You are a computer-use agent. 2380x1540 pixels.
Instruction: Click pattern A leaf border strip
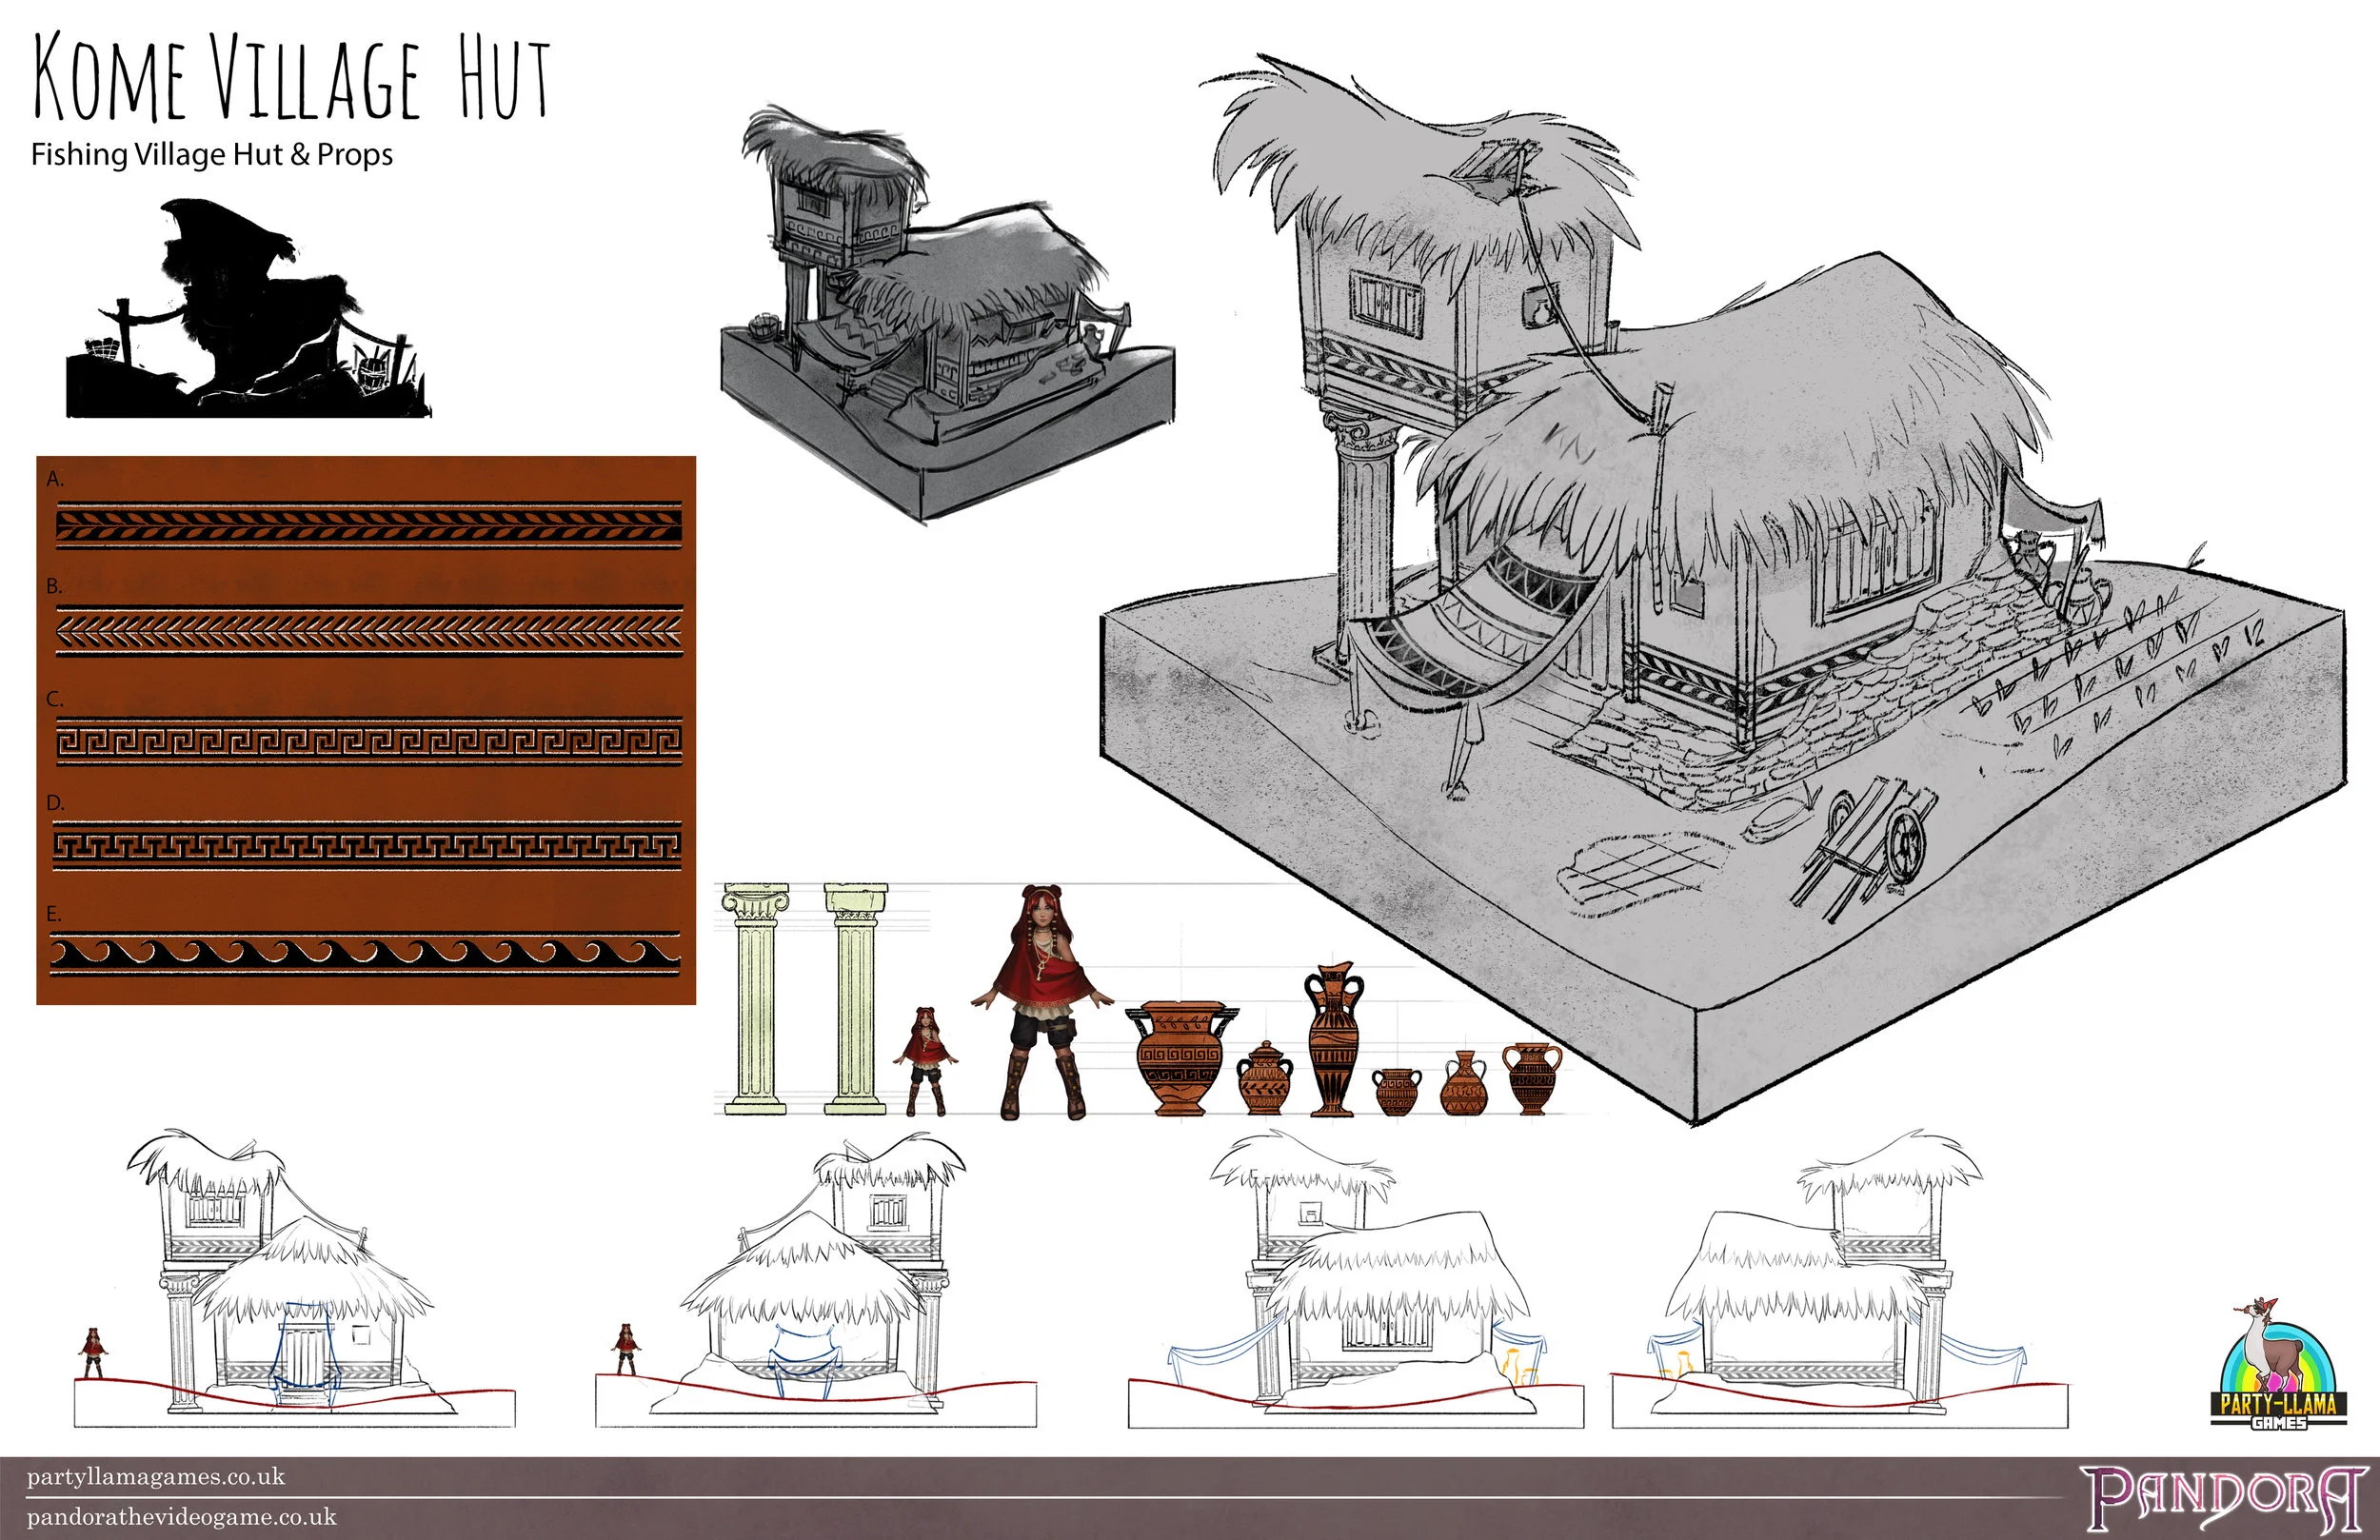click(368, 526)
